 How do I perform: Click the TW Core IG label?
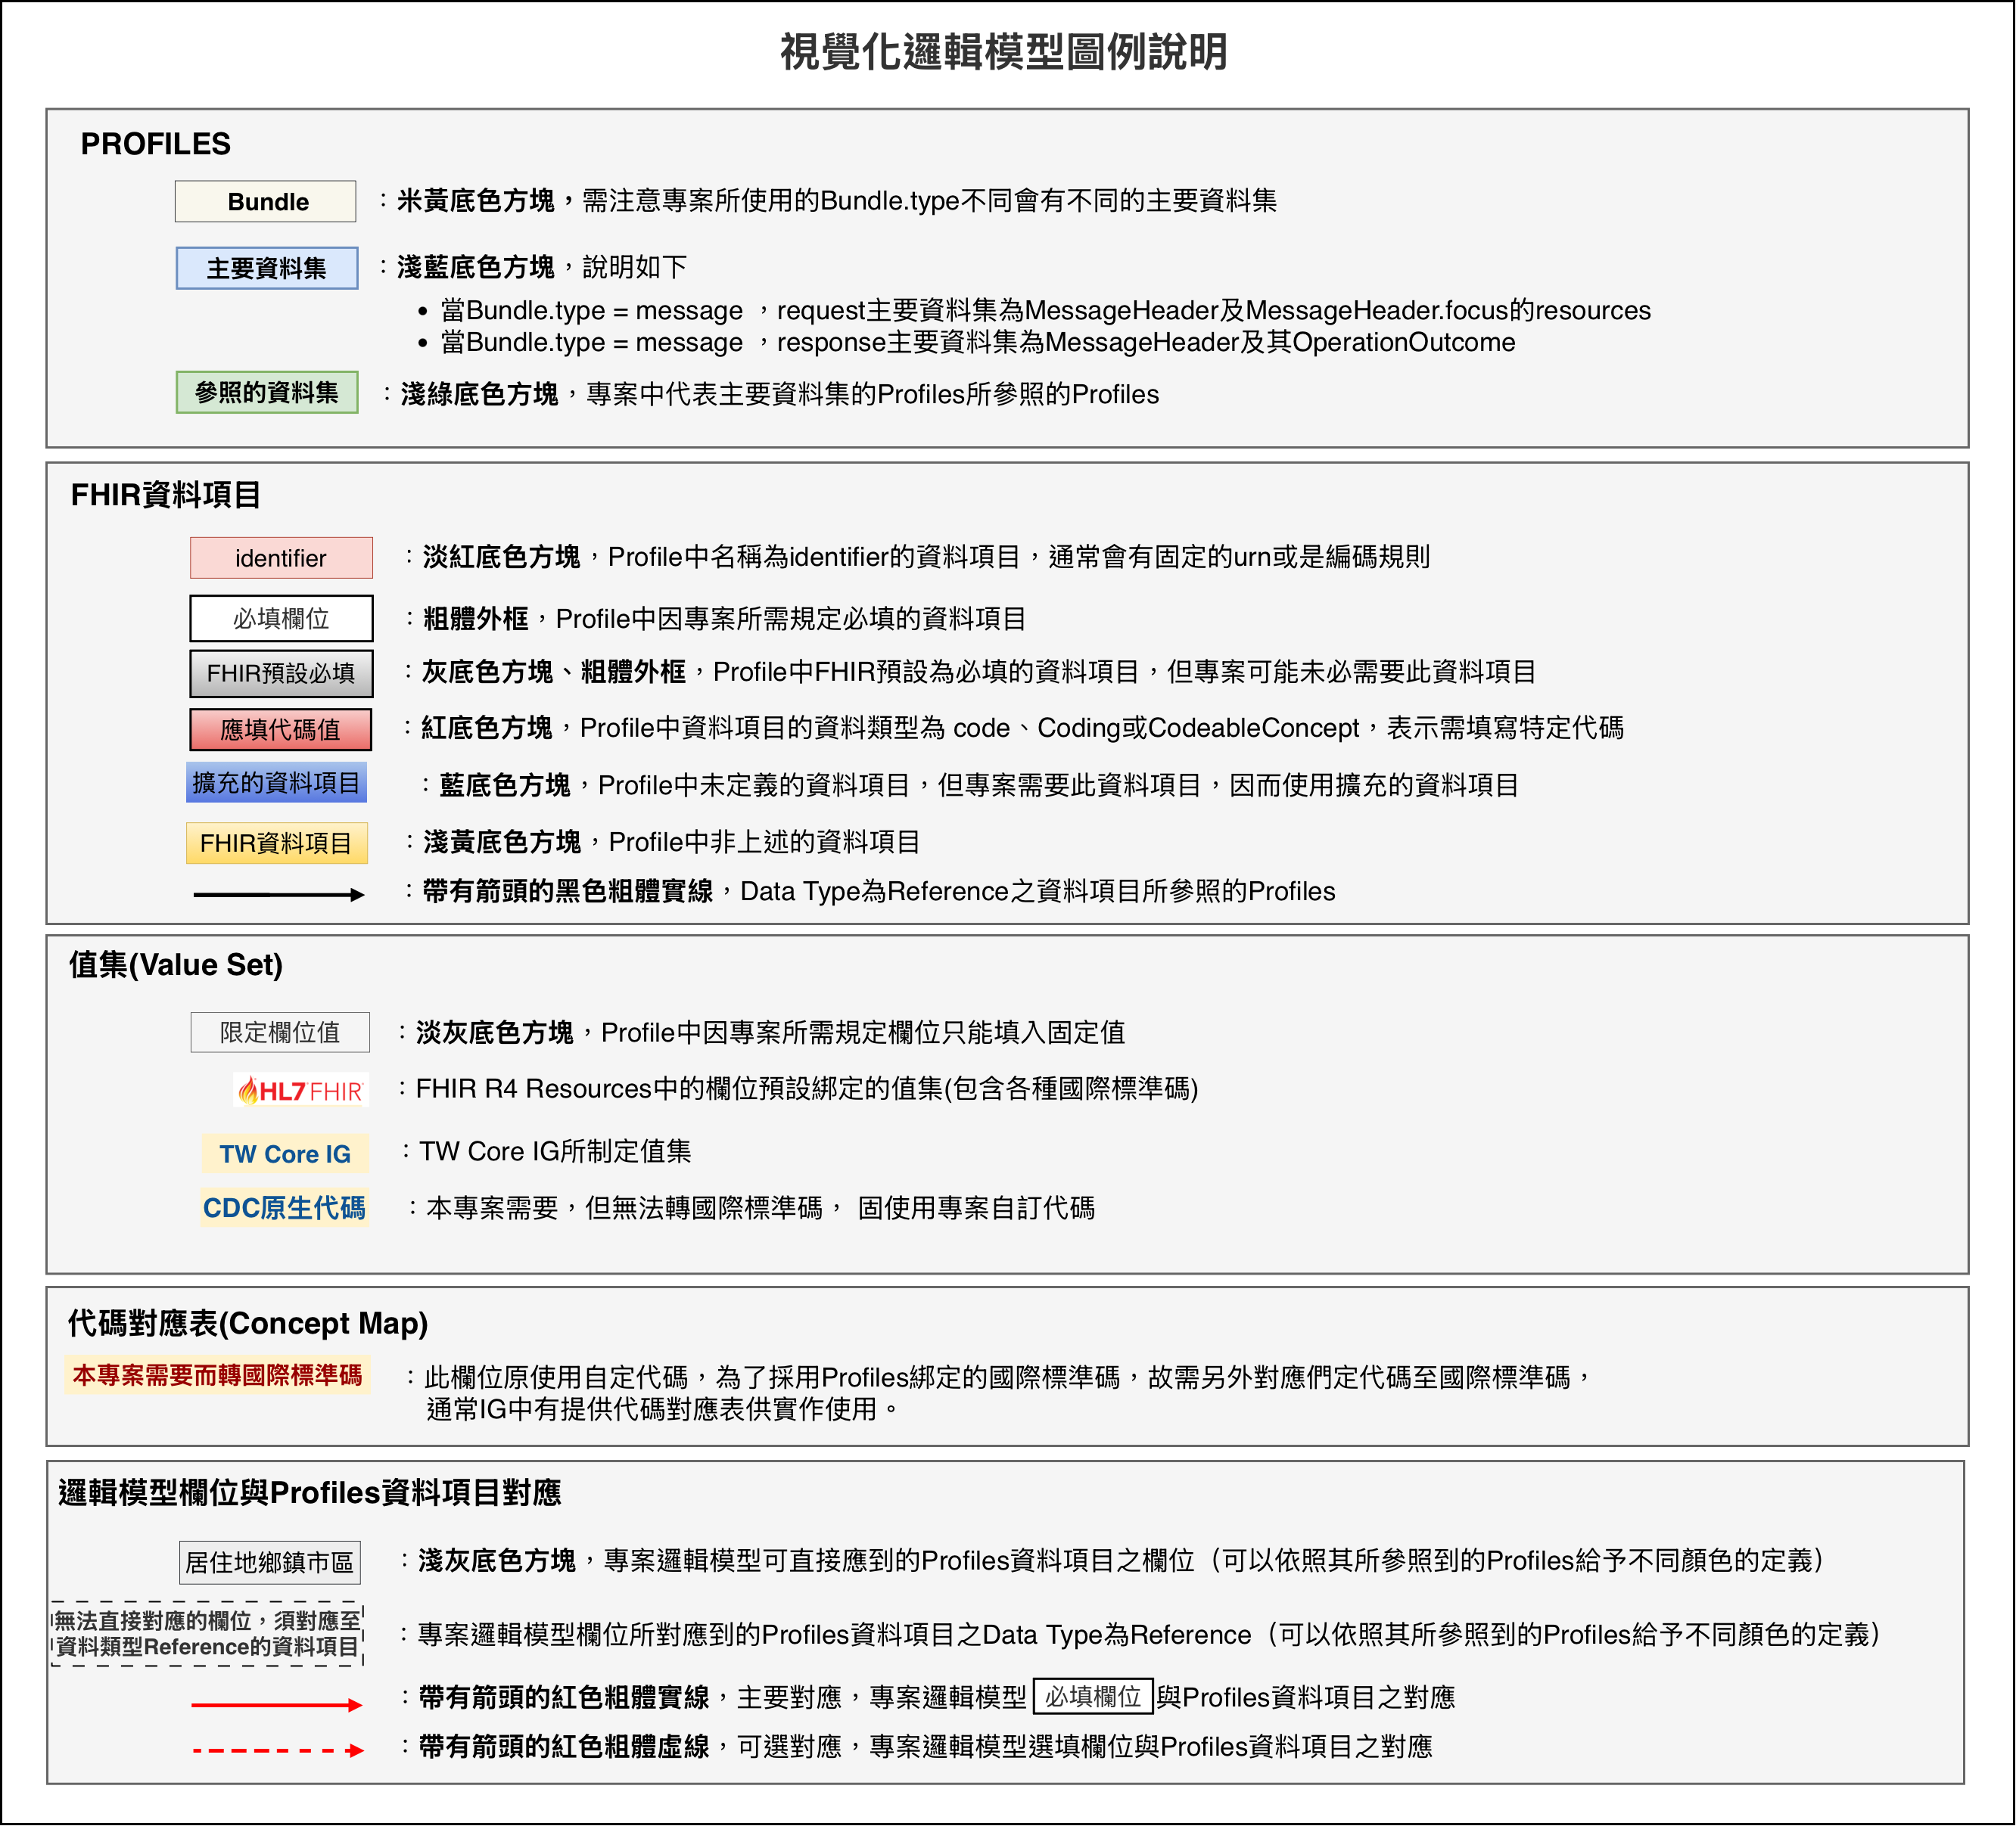click(285, 1154)
